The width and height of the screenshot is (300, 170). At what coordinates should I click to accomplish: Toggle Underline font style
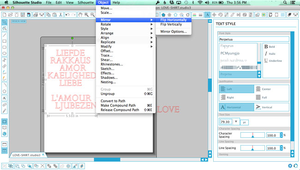click(x=273, y=61)
